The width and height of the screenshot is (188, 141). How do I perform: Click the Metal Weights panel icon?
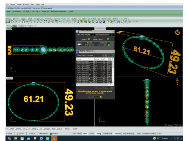coord(77,52)
